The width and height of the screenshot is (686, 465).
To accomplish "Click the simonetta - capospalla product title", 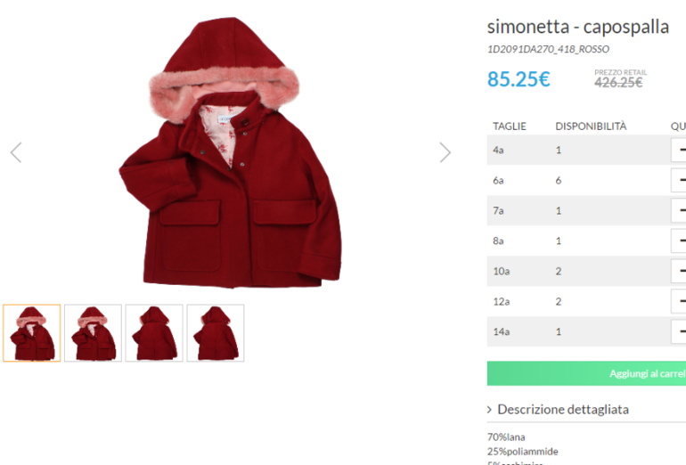I will pos(578,27).
